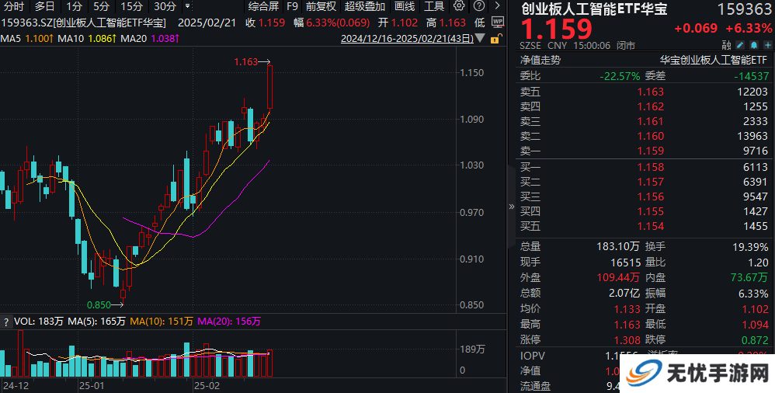Click the stock name 创业板人工智能ETF华宝 header

pos(593,9)
